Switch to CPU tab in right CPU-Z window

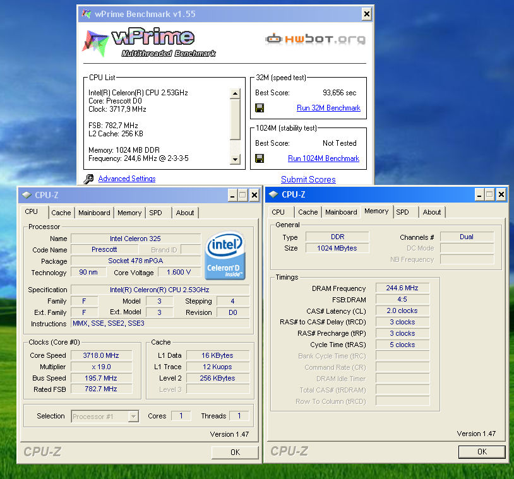(278, 212)
